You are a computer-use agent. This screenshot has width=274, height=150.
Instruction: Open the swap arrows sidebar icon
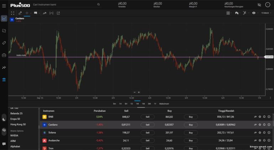click(x=4, y=31)
